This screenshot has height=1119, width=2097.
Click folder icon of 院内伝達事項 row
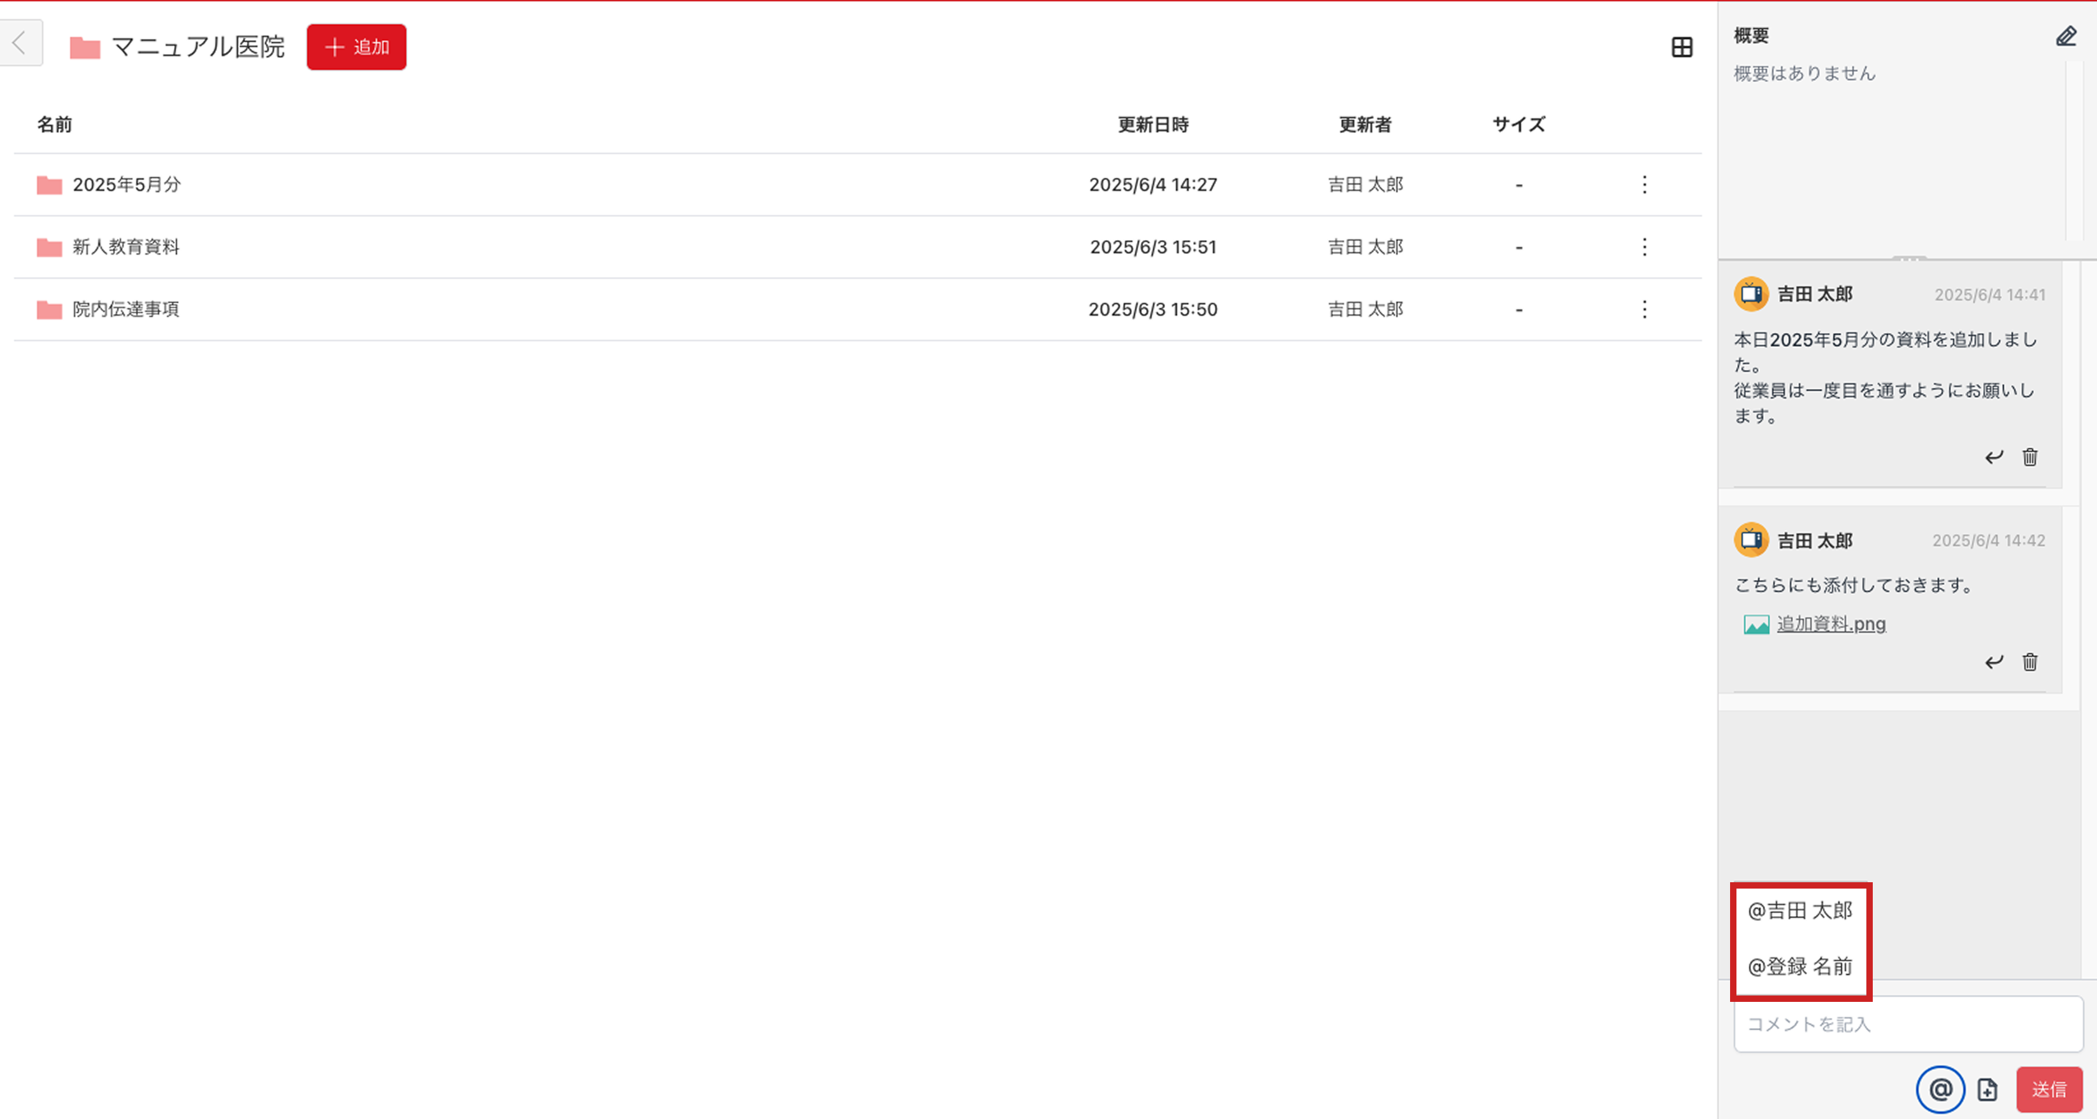(x=50, y=310)
